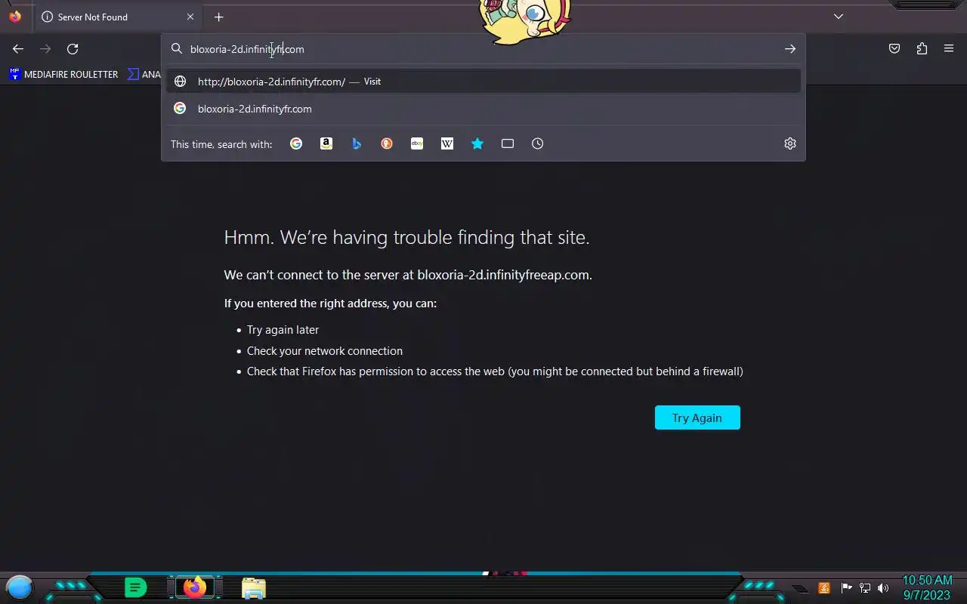Click the address bar text field
The height and width of the screenshot is (604, 967).
click(x=483, y=49)
